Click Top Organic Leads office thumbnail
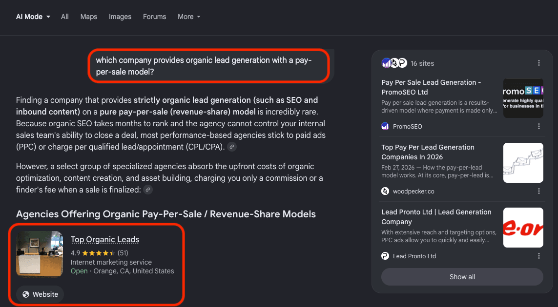The image size is (558, 307). [x=40, y=254]
